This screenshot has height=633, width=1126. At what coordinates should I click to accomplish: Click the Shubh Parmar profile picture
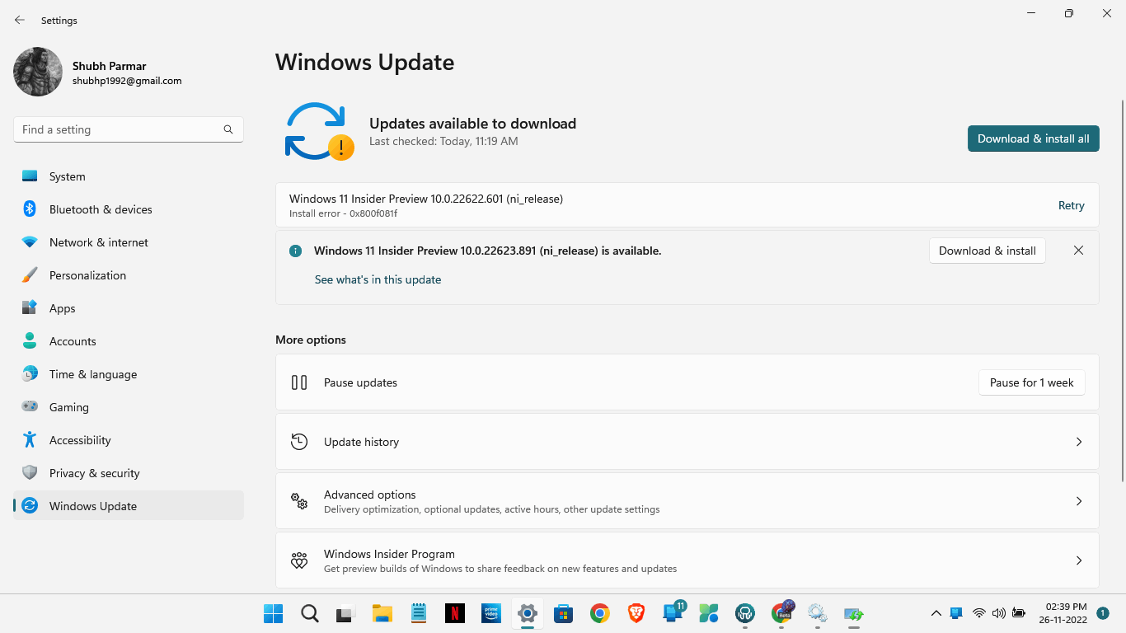point(38,72)
